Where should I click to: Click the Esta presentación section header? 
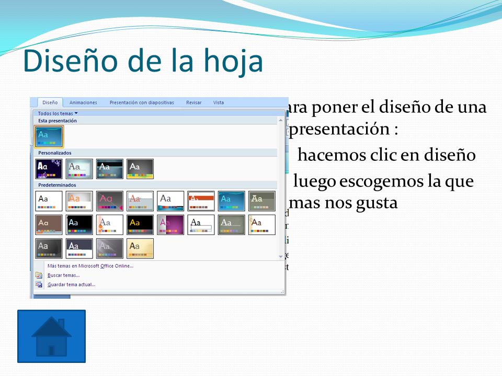[156, 121]
